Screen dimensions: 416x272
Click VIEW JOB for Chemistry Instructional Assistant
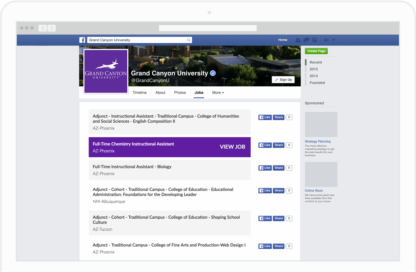point(232,147)
